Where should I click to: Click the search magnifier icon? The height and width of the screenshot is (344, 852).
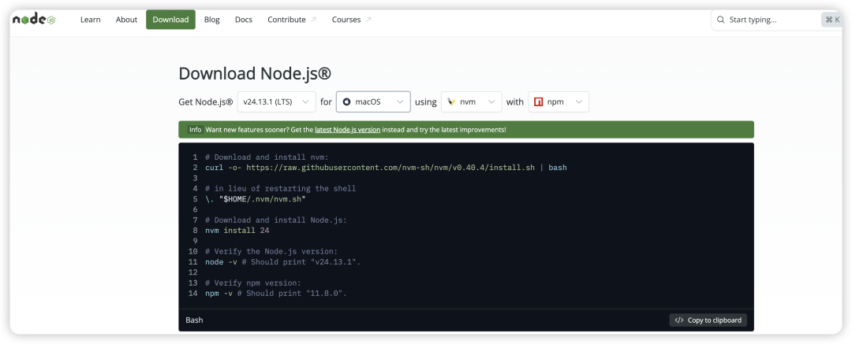point(721,20)
